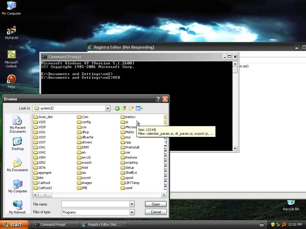The height and width of the screenshot is (229, 306).
Task: Maximize the Command Prompt window
Action: [230, 57]
